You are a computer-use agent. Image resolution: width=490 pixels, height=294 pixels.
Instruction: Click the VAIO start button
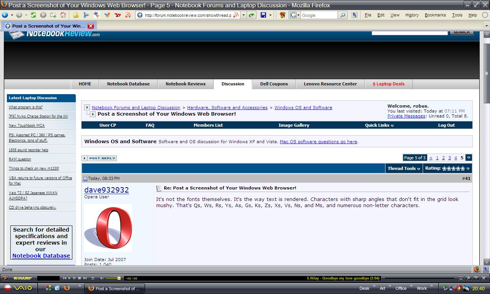click(19, 288)
